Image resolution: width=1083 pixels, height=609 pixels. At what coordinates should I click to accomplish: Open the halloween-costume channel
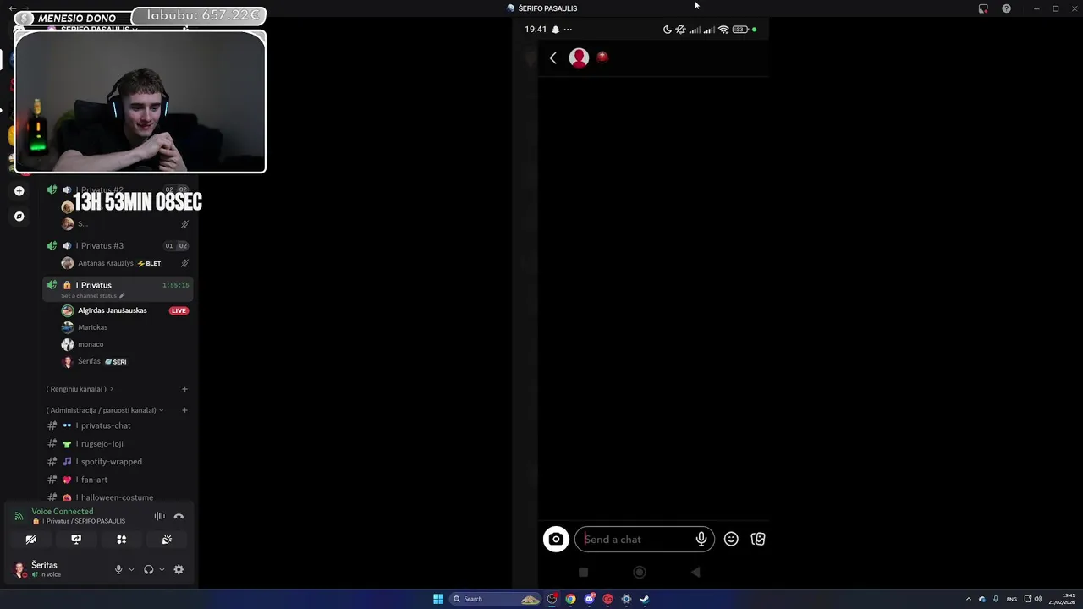(118, 497)
